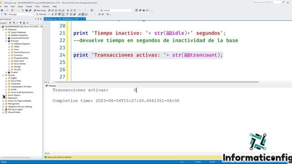The height and width of the screenshot is (164, 292).
Task: Click Display Estimated Execution Plan icon
Action: 56,14
